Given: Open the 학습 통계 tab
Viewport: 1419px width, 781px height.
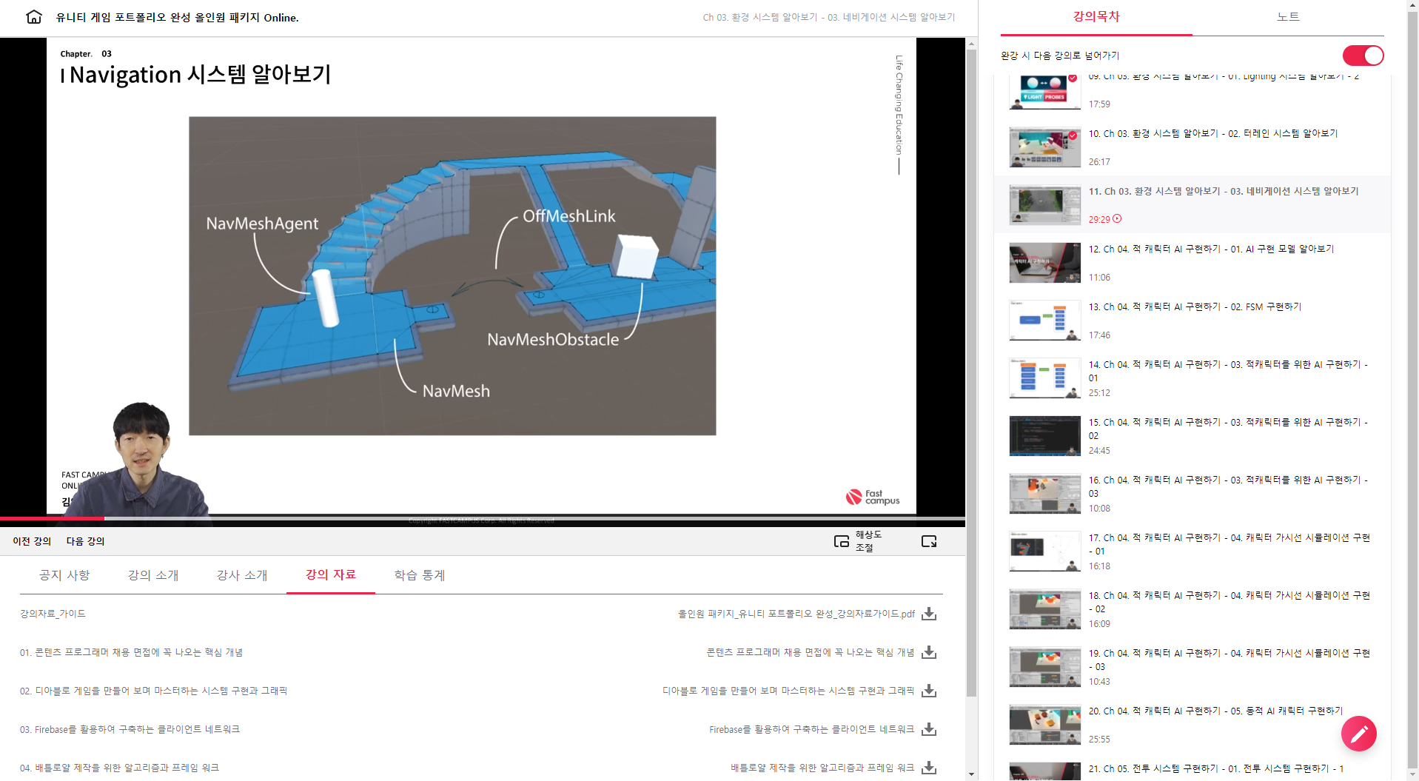Looking at the screenshot, I should [420, 575].
